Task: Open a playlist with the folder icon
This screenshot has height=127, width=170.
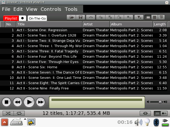Action: tap(71, 17)
